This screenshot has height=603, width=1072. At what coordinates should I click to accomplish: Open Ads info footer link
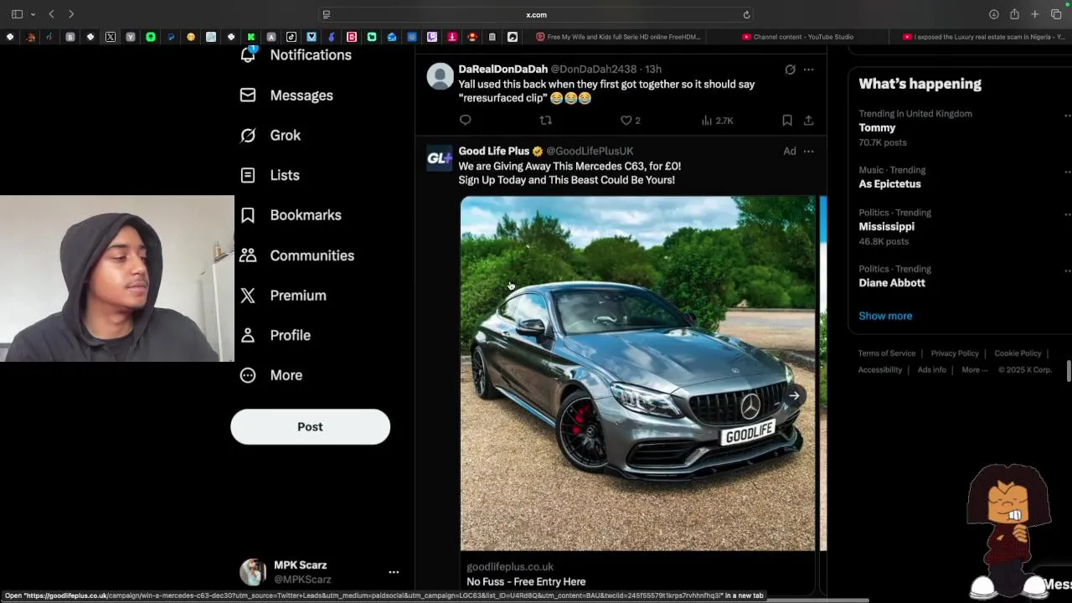(x=932, y=370)
